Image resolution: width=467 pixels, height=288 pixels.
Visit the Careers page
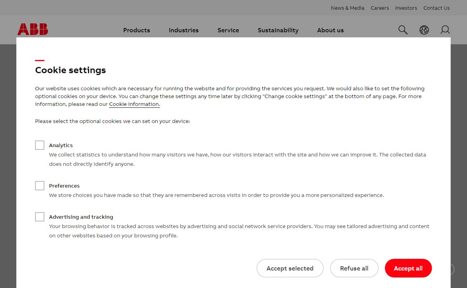[x=380, y=8]
